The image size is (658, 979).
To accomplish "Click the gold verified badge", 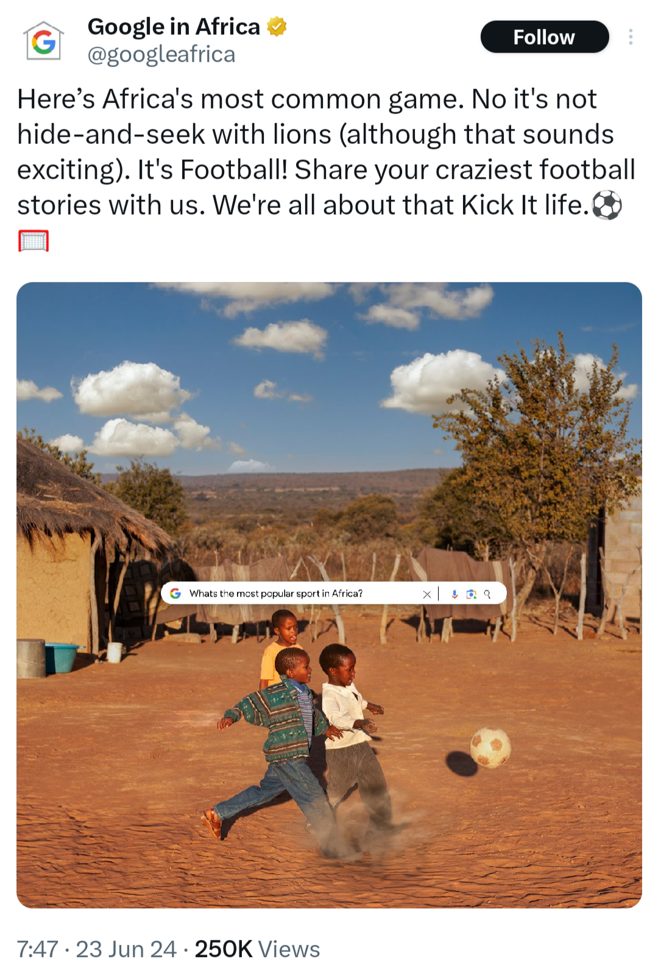I will click(277, 27).
